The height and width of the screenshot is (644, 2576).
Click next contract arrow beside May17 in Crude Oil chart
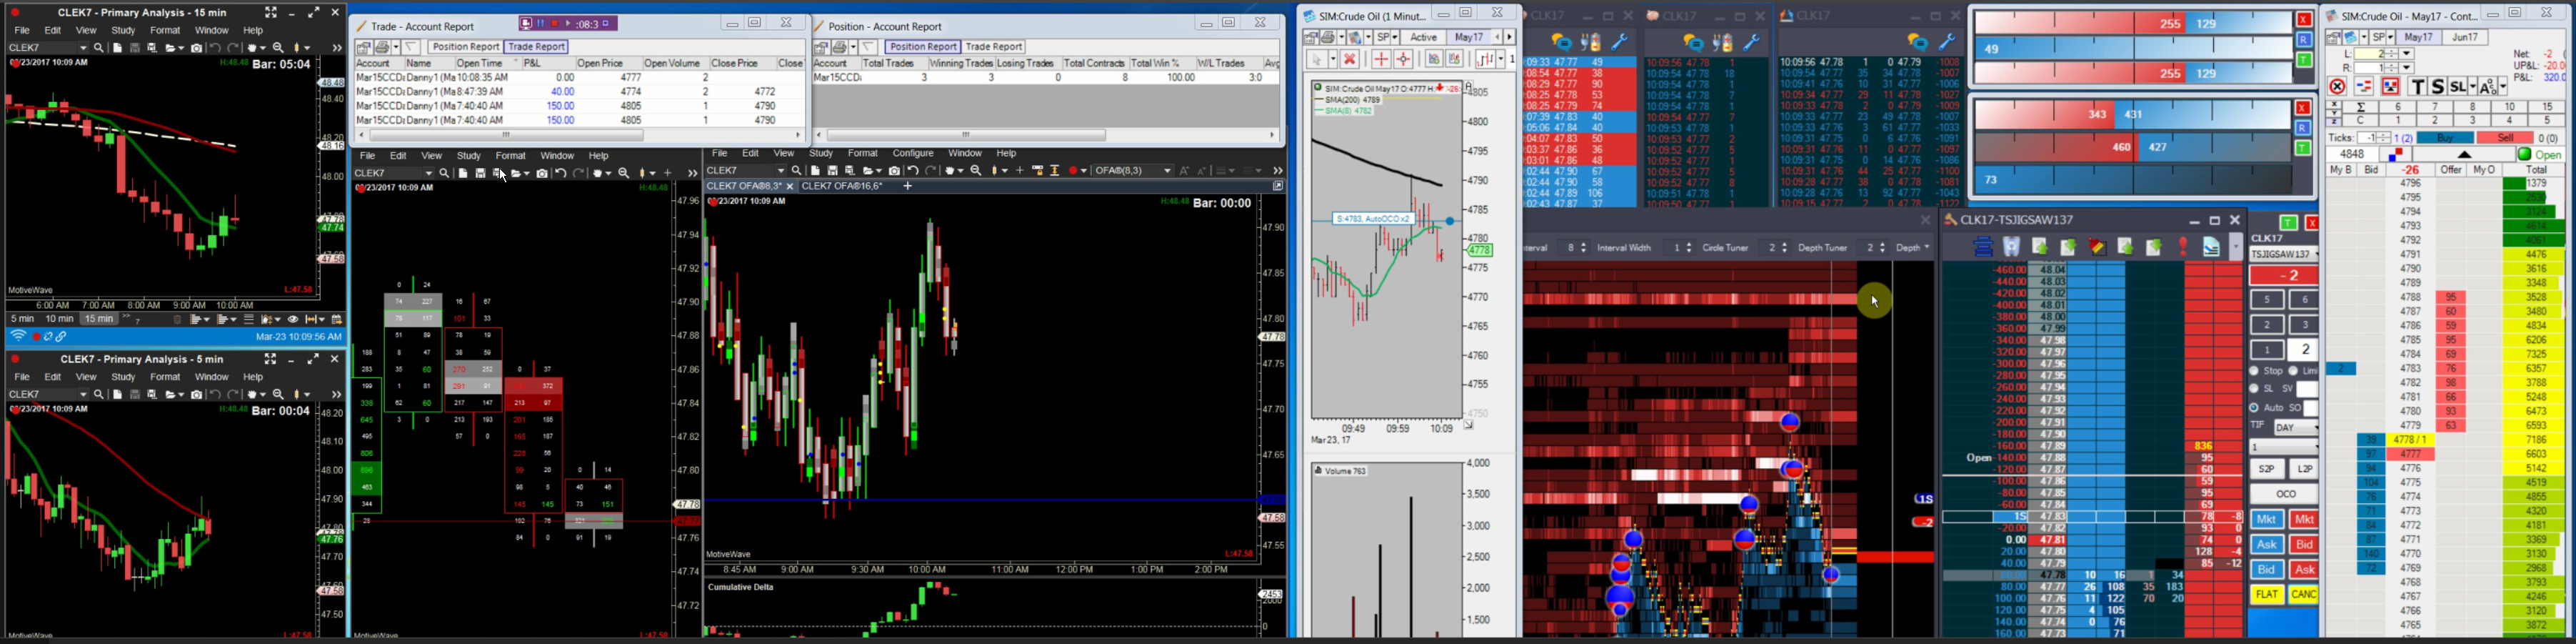click(1510, 37)
